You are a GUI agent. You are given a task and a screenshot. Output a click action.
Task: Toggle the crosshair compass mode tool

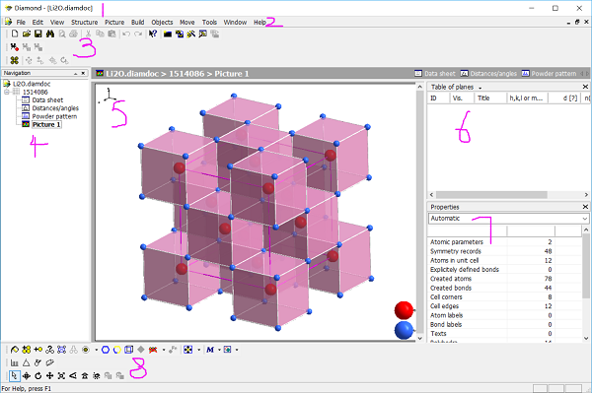(x=26, y=375)
